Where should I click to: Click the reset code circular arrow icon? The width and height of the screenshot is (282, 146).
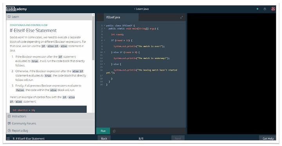(x=114, y=131)
